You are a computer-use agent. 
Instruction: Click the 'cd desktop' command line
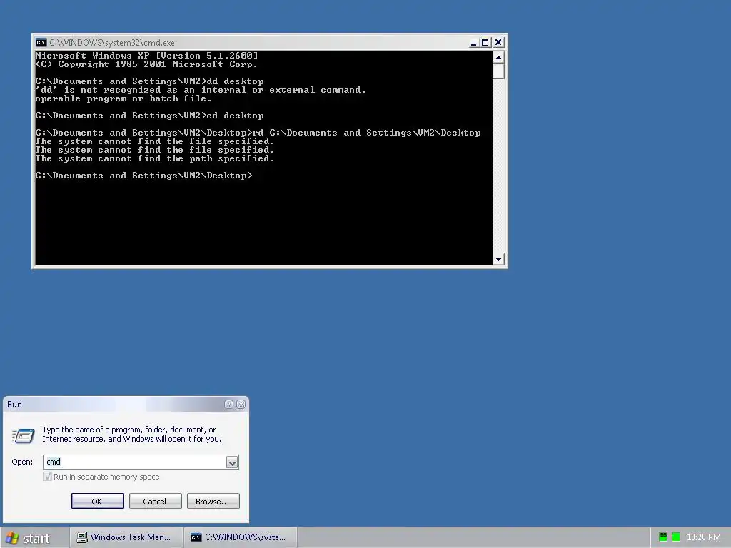tap(150, 116)
